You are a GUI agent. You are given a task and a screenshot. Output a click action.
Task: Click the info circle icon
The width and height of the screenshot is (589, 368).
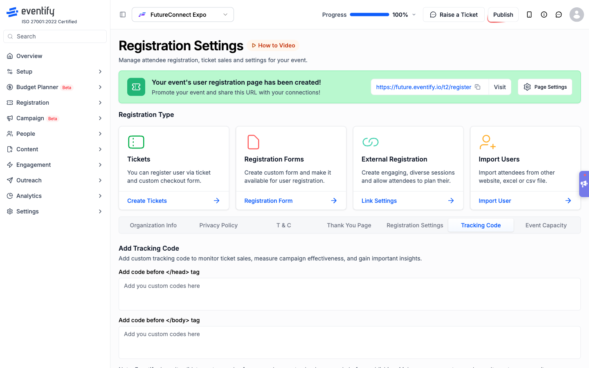coord(544,15)
